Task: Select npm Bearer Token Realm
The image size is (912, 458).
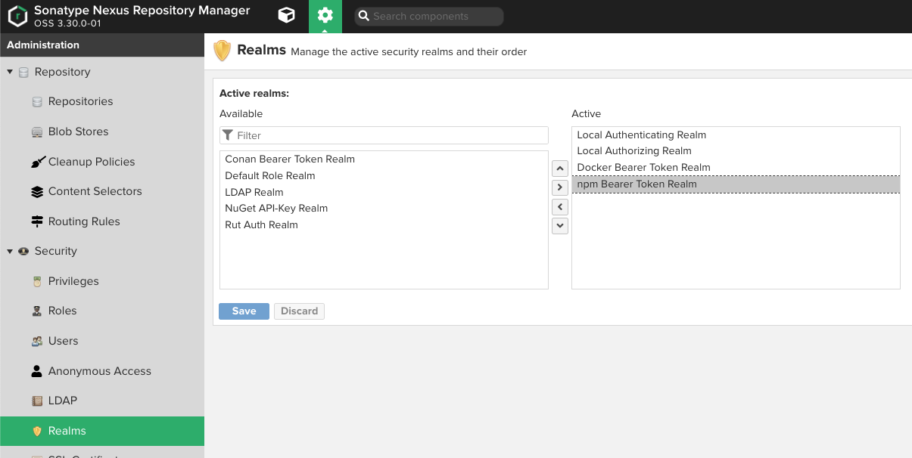Action: pyautogui.click(x=736, y=184)
